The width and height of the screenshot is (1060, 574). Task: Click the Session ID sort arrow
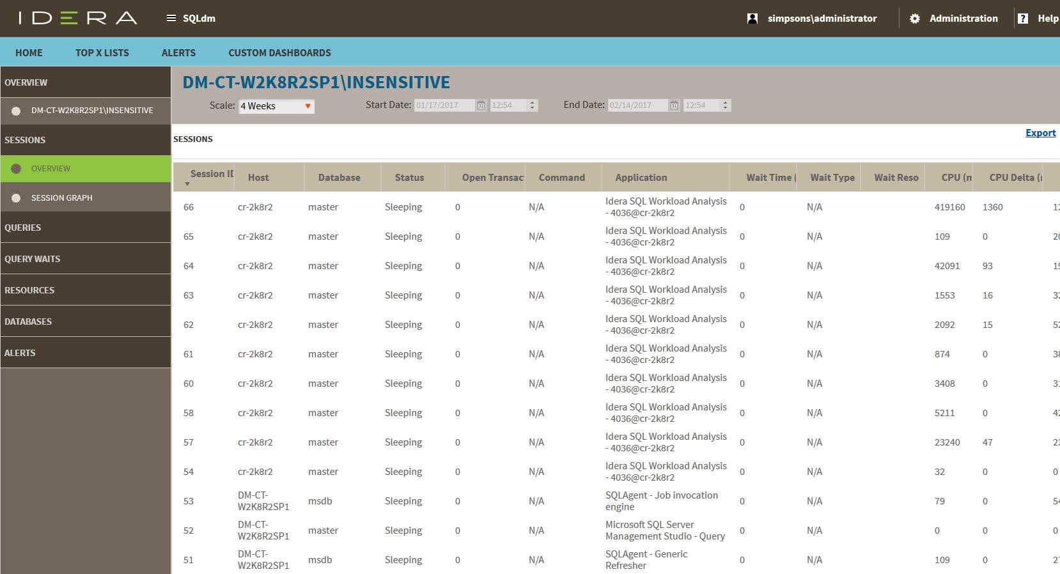coord(187,184)
